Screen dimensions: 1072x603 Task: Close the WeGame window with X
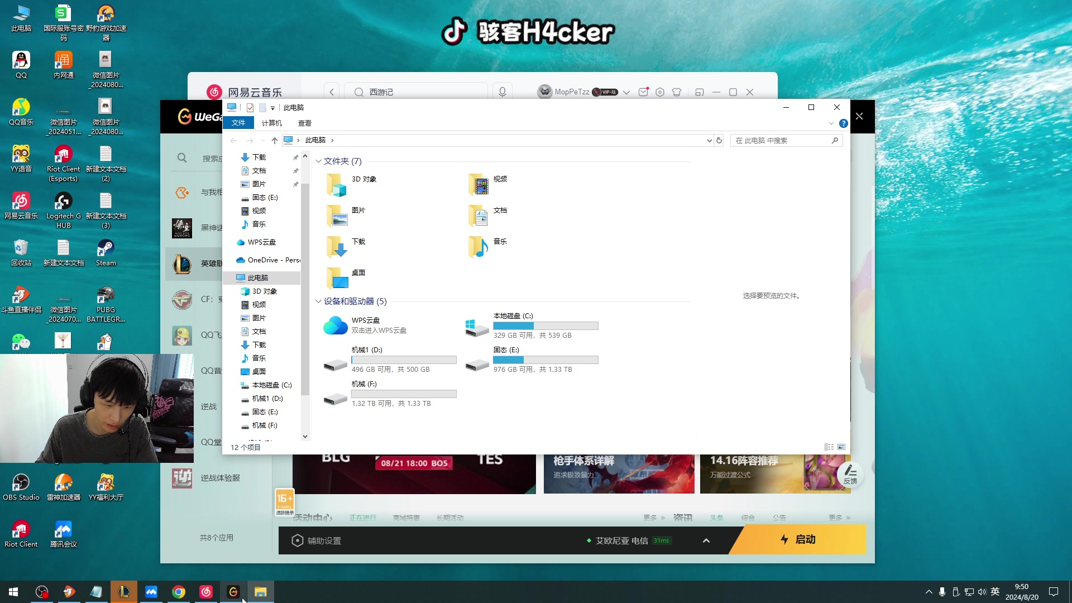859,116
